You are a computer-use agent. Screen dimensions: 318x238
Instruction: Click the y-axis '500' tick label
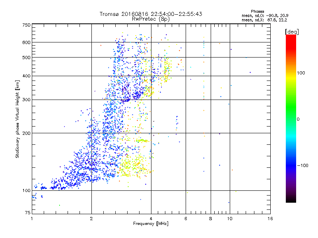(26, 58)
